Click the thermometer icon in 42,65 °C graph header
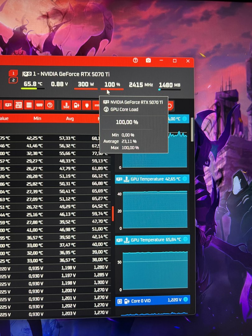 tap(126, 180)
